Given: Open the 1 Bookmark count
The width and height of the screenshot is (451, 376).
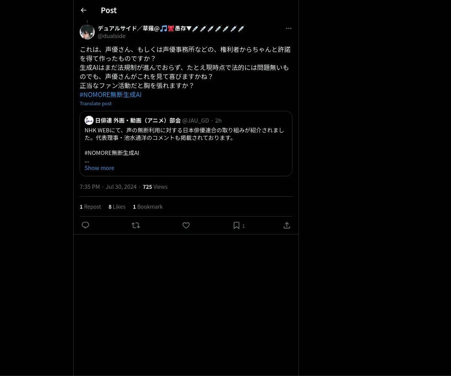Looking at the screenshot, I should coord(148,207).
